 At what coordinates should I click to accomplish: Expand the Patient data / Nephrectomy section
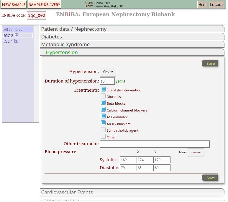(x=132, y=29)
